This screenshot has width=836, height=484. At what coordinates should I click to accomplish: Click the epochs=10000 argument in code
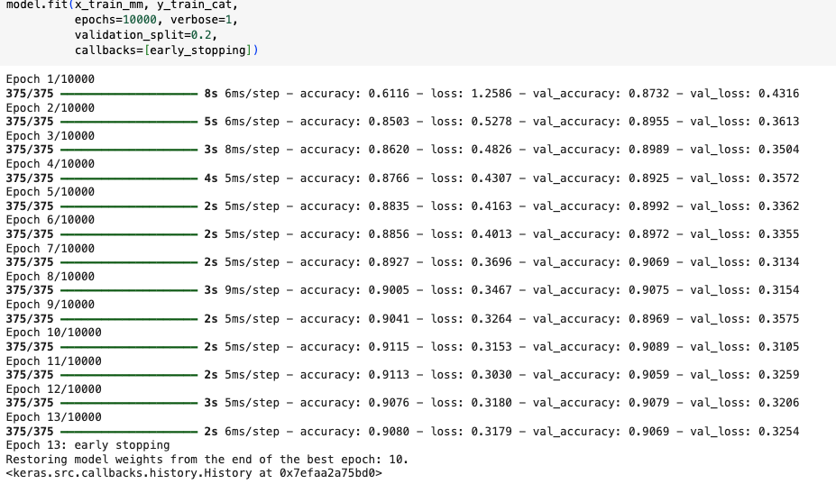coord(115,20)
